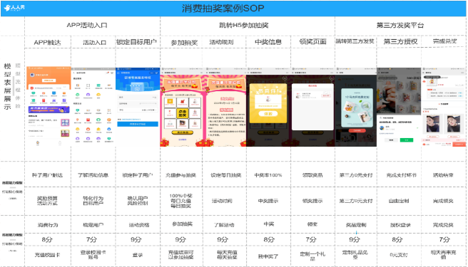
Task: Click the 活动资格 cell
Action: pos(139,225)
